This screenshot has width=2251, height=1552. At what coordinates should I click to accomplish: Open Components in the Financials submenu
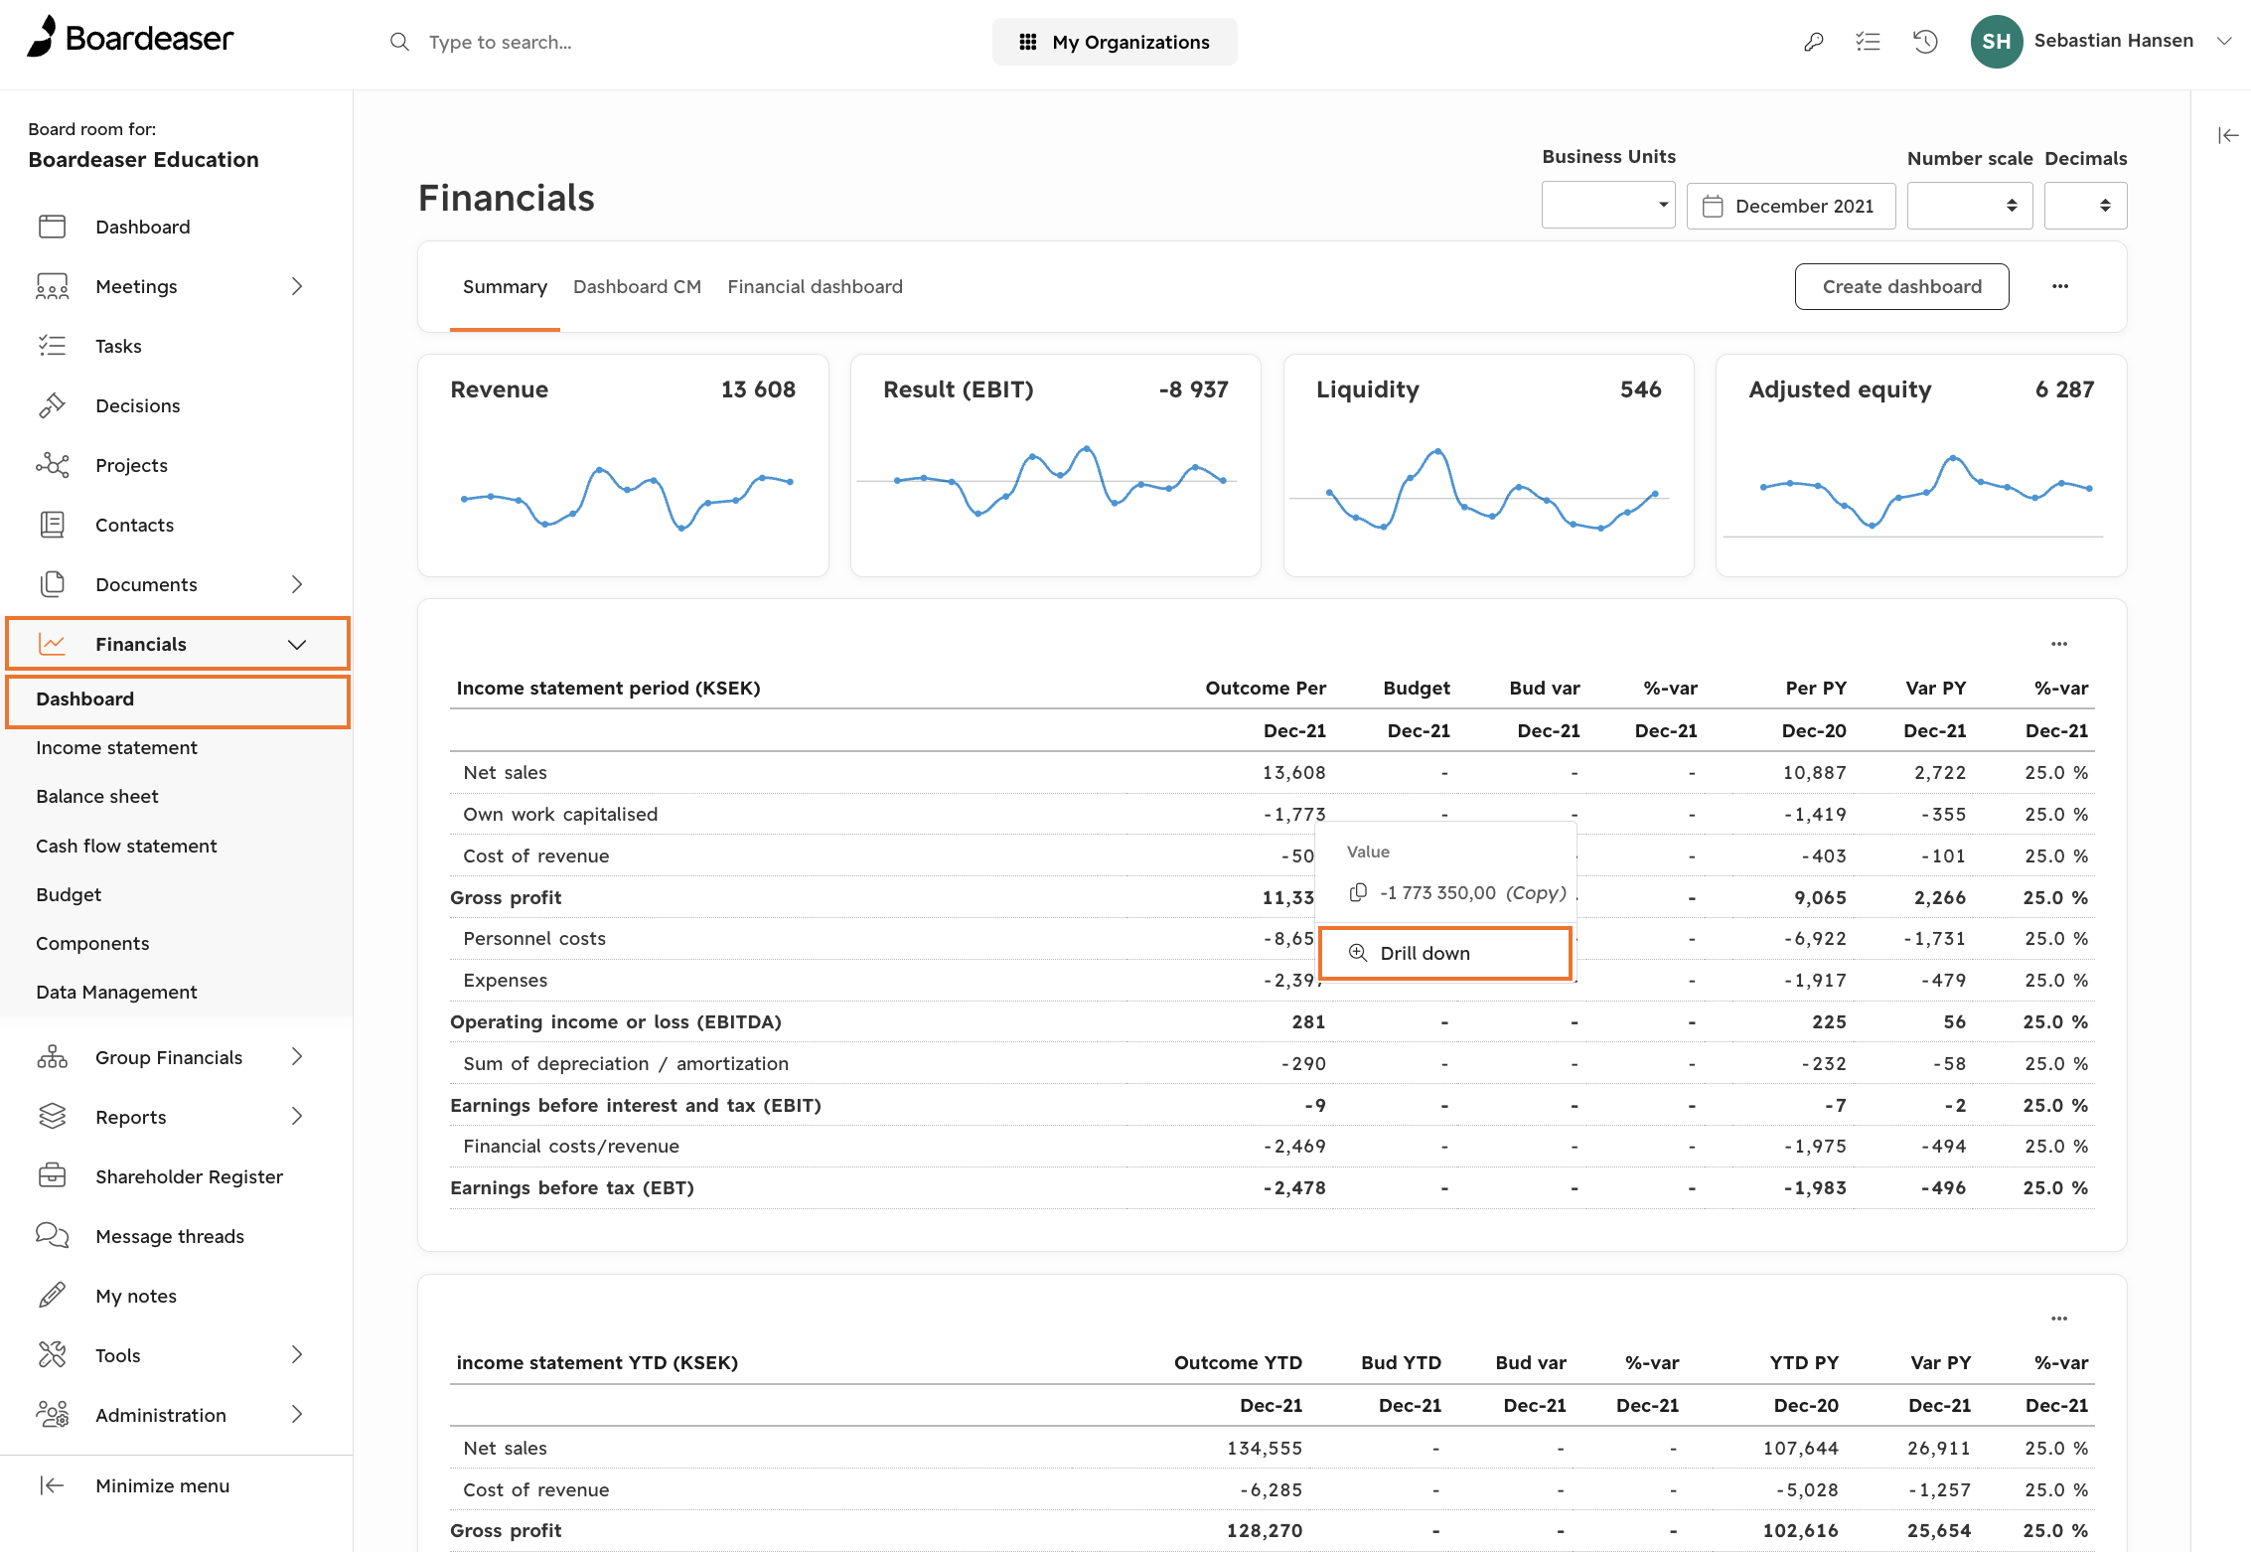92,943
